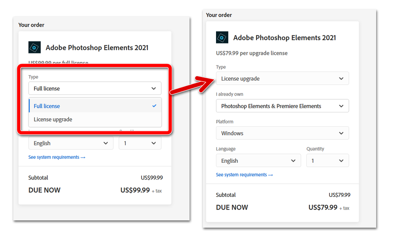Image resolution: width=396 pixels, height=237 pixels.
Task: Open the Full license Type dropdown
Action: coord(95,88)
